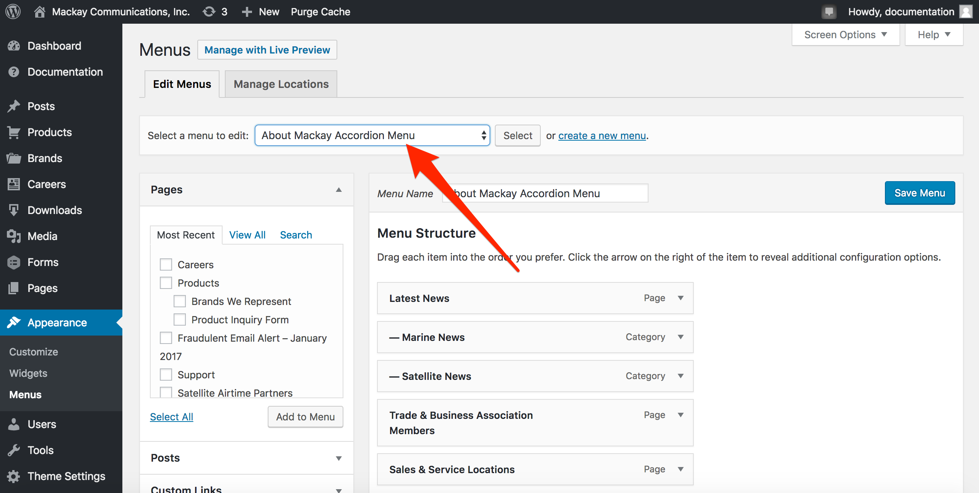Image resolution: width=979 pixels, height=493 pixels.
Task: Click the Users person icon
Action: [x=14, y=424]
